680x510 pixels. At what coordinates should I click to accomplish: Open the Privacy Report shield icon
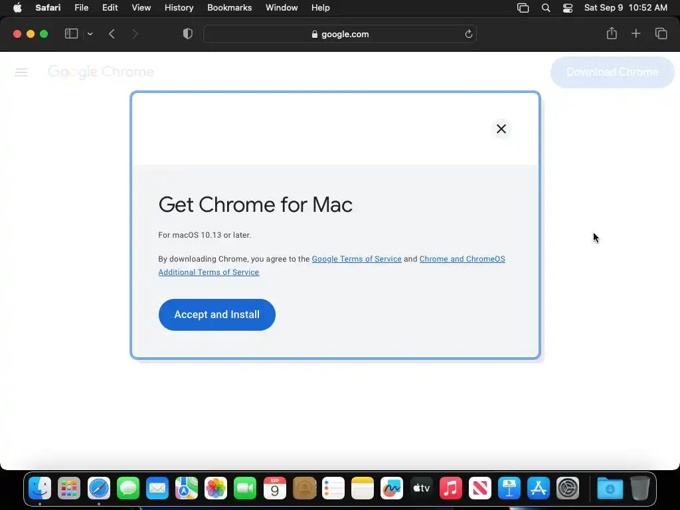click(x=188, y=34)
